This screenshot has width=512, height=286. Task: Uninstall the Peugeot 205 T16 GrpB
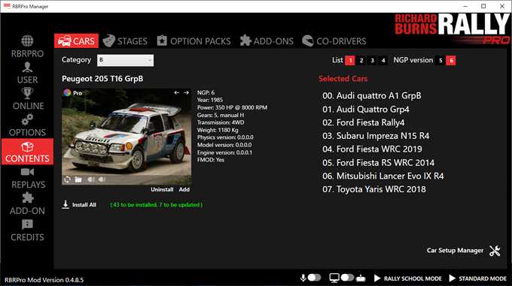click(x=162, y=189)
